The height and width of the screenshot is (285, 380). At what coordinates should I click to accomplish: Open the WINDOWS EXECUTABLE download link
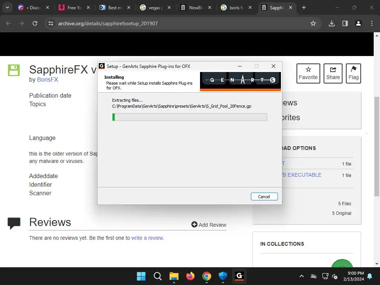302,175
